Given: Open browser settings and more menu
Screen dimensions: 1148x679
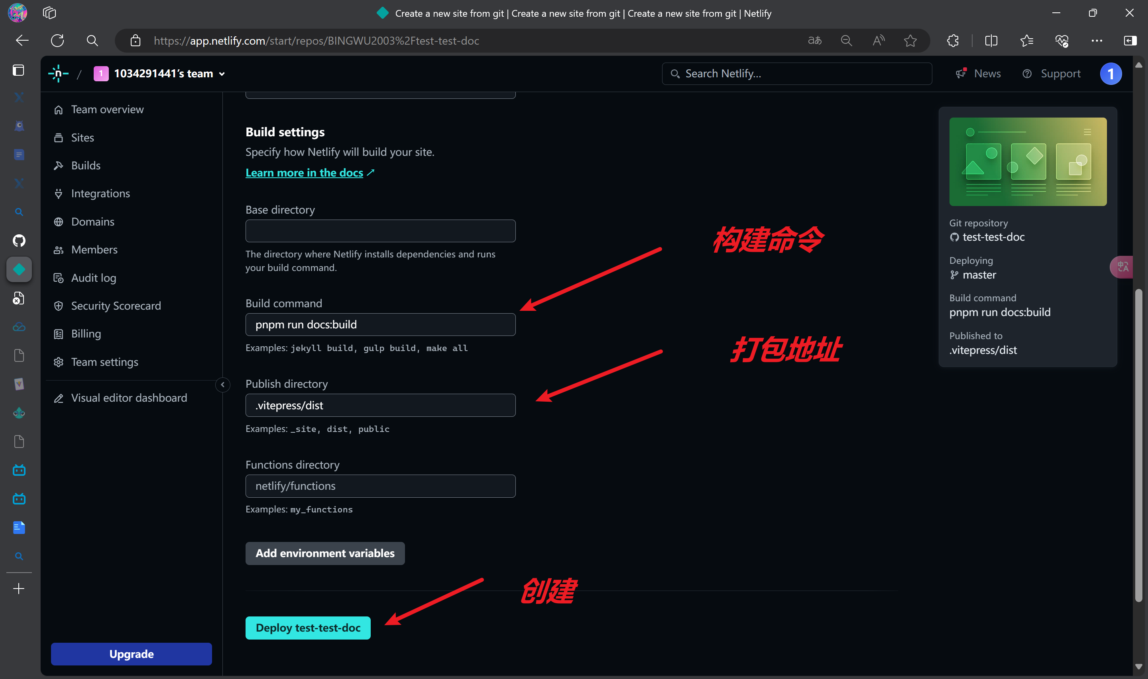Looking at the screenshot, I should coord(1096,41).
